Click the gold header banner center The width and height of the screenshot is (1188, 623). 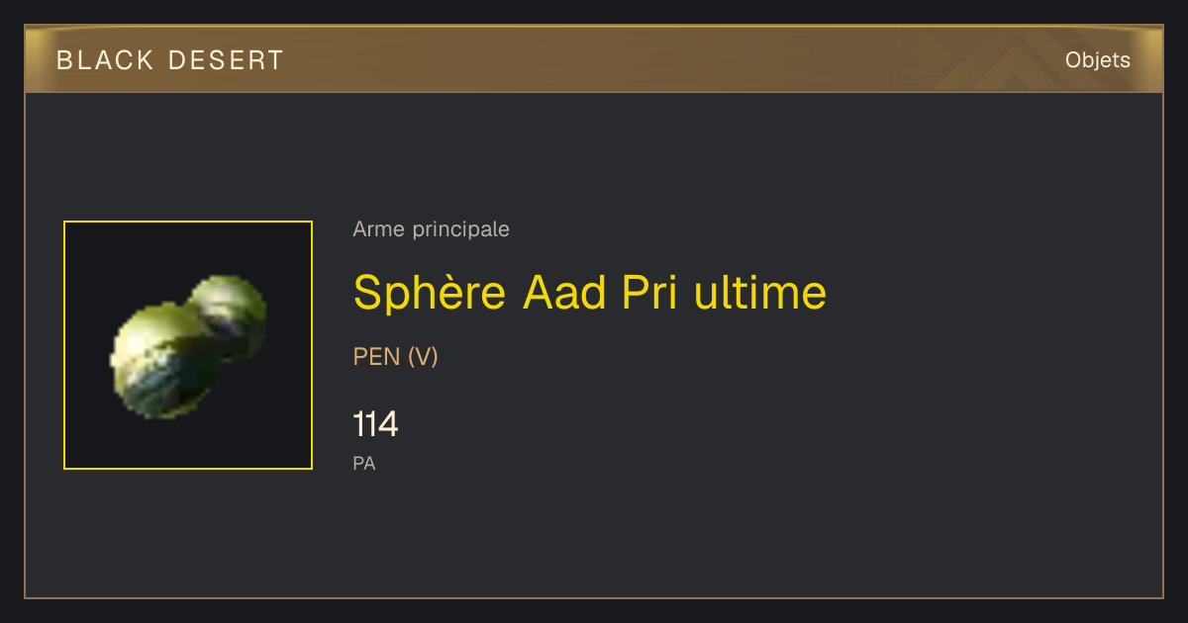click(594, 60)
